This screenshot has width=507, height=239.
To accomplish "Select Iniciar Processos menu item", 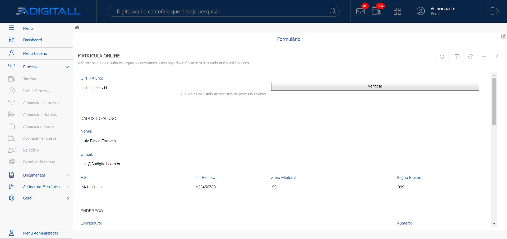I will point(38,91).
